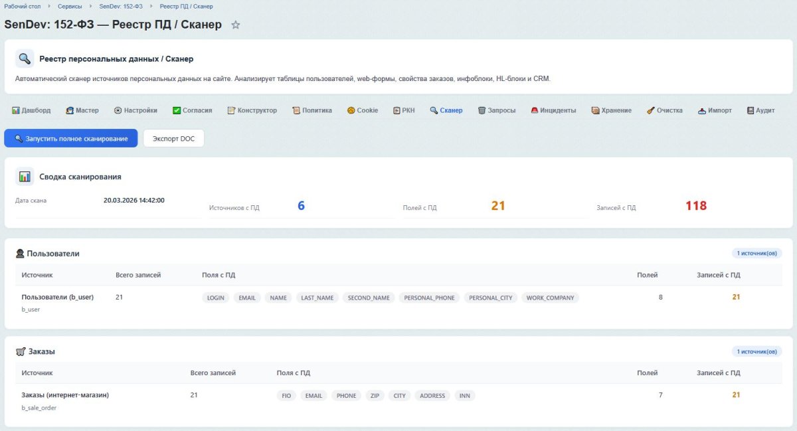Click the PERSONAL_PHONE field tag

[x=429, y=298]
